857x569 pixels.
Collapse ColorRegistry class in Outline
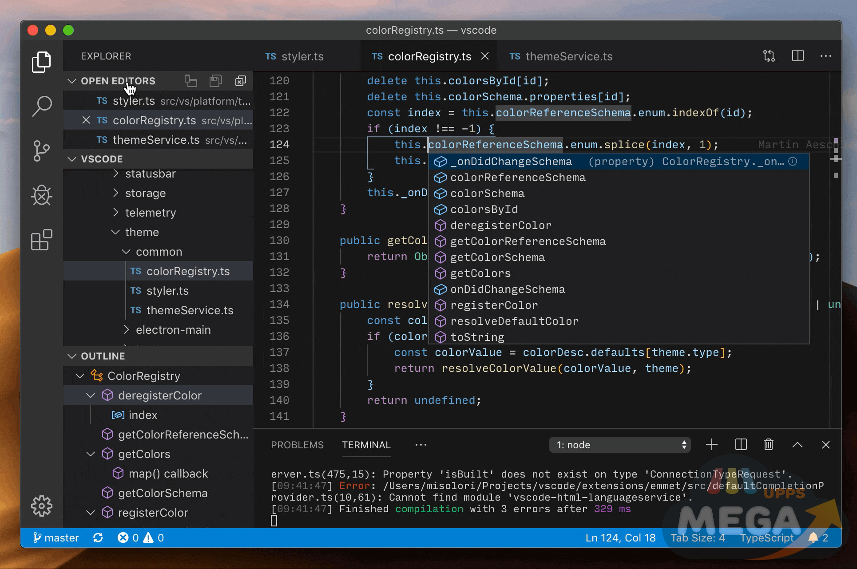80,376
